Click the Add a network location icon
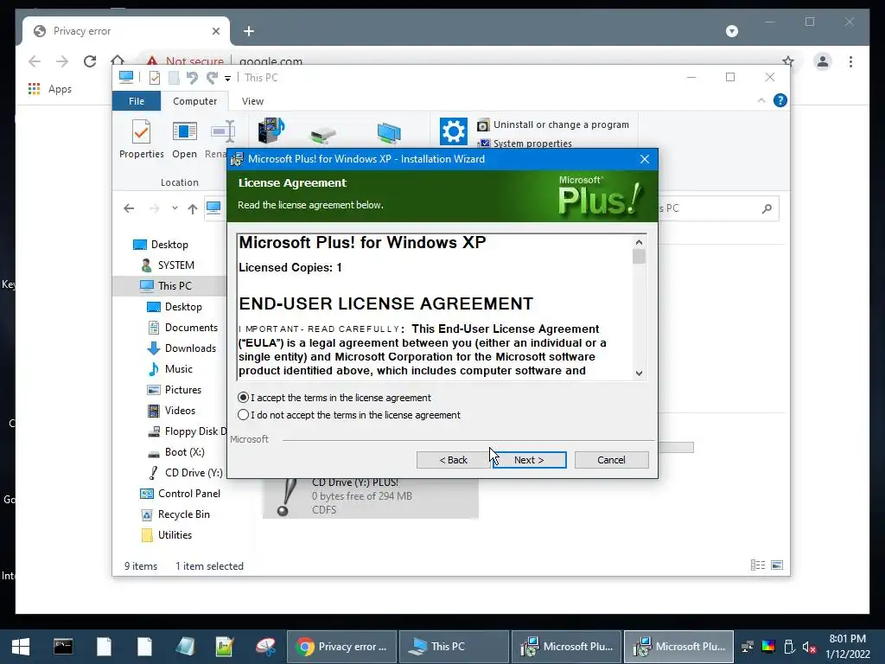The height and width of the screenshot is (664, 885). pyautogui.click(x=389, y=133)
